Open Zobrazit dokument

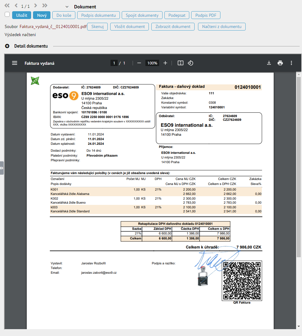point(173,26)
